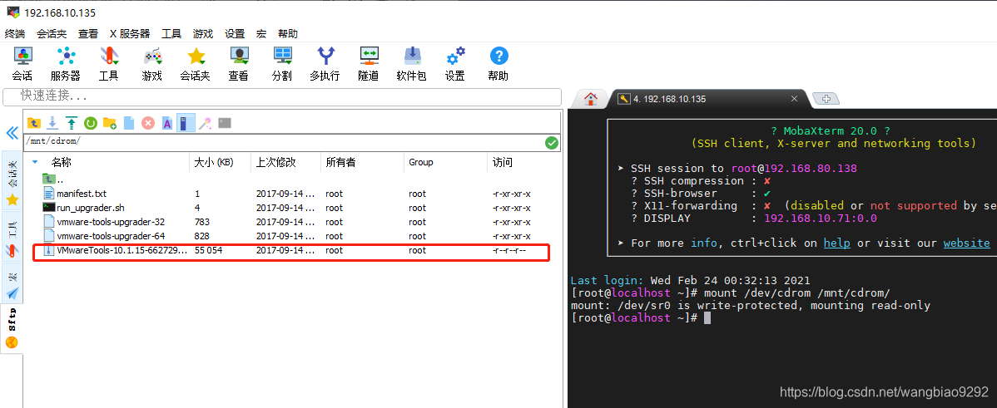Go to parent folder in SFTP toolbar
Screen dimensions: 997x408
click(x=33, y=122)
